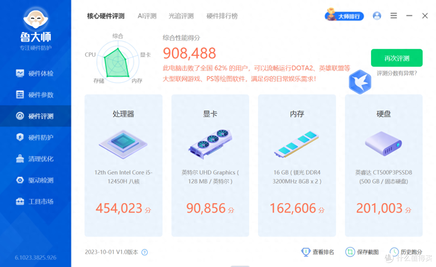This screenshot has height=267, width=436.
Task: Click the processor score 454,023
Action: click(119, 208)
